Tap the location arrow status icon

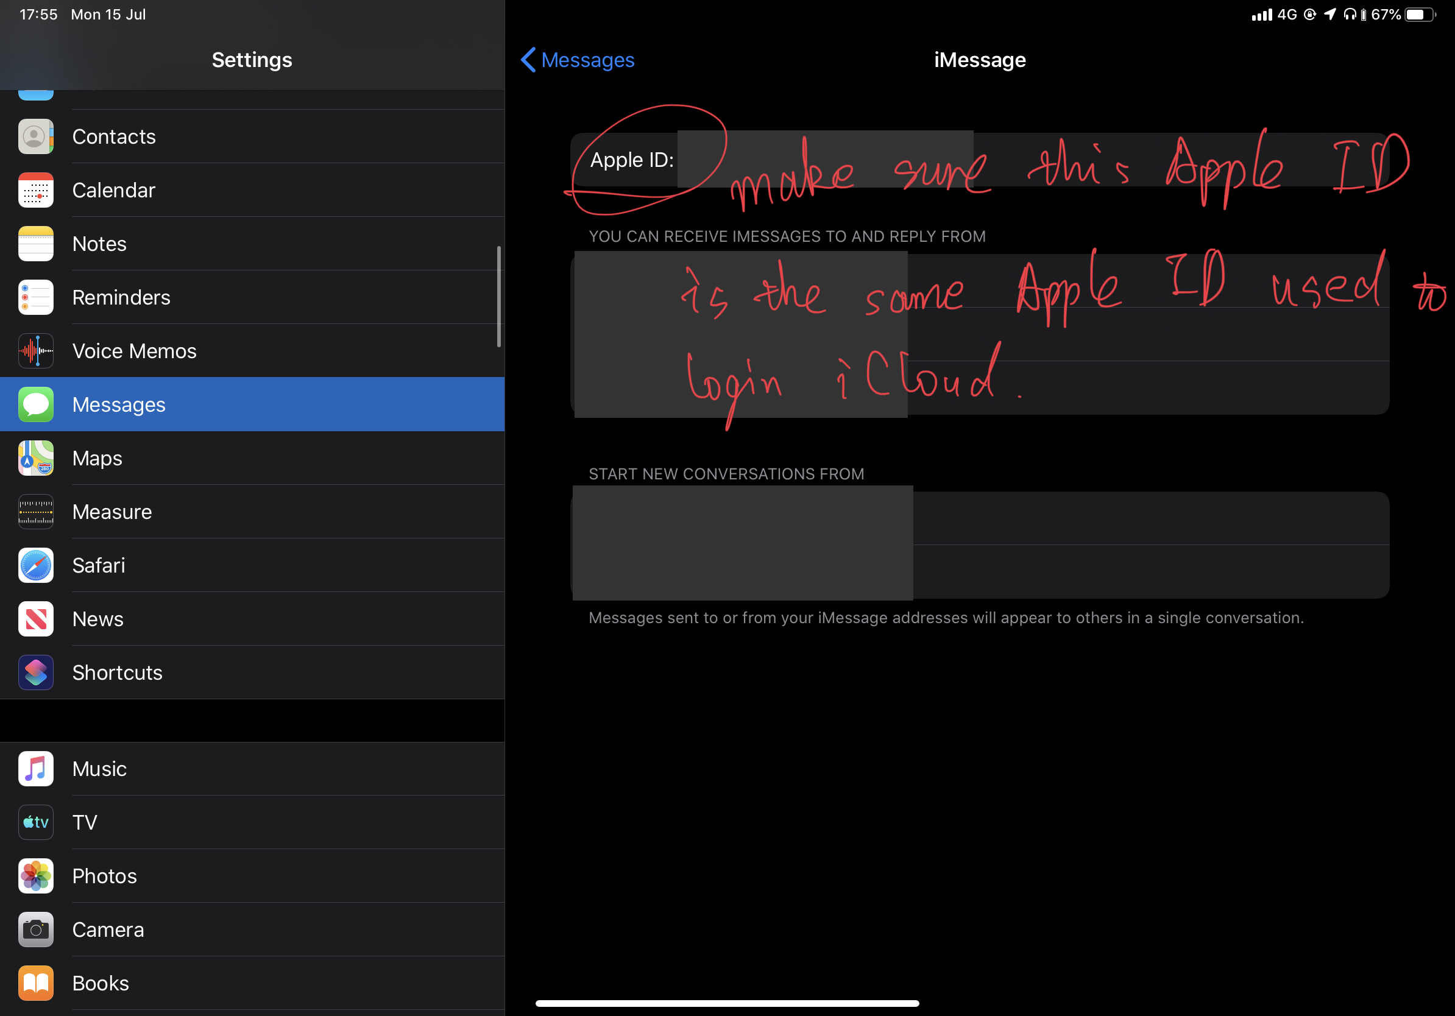tap(1329, 15)
